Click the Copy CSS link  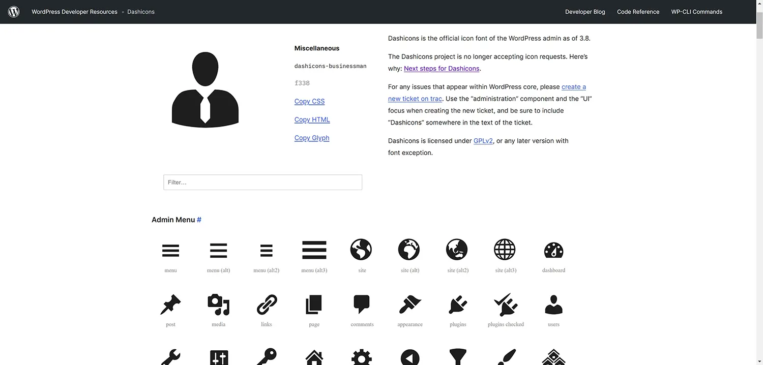click(x=309, y=101)
